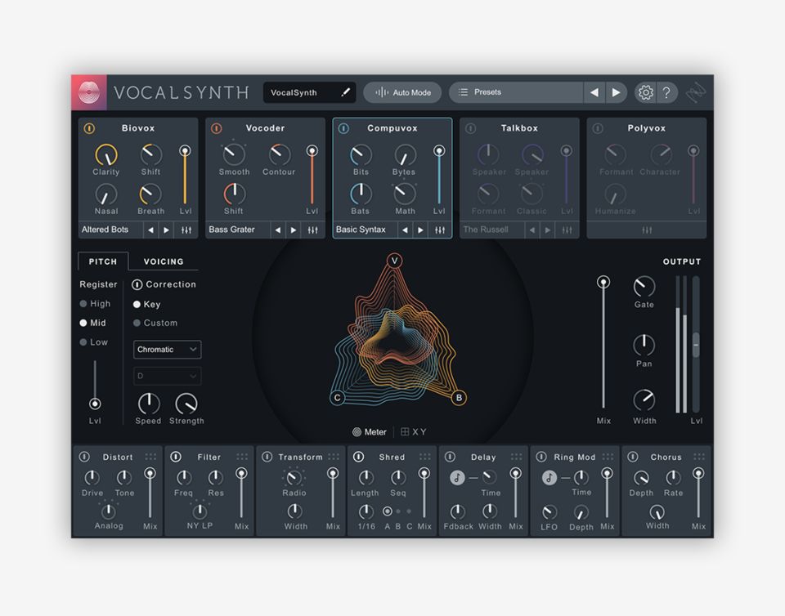Toggle the Biovox module power button
The image size is (785, 616).
(x=90, y=128)
